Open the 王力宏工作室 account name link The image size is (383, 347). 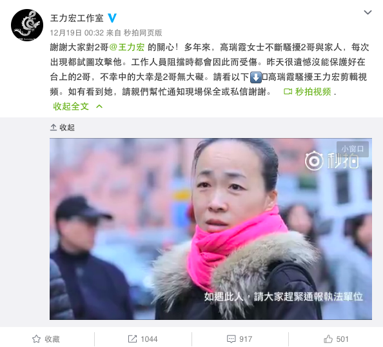[x=77, y=18]
